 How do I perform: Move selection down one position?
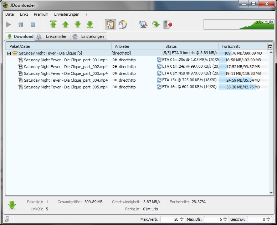(78, 24)
